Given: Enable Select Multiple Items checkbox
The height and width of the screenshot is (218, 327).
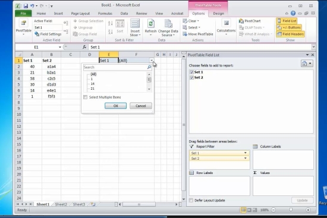Looking at the screenshot, I should 85,97.
